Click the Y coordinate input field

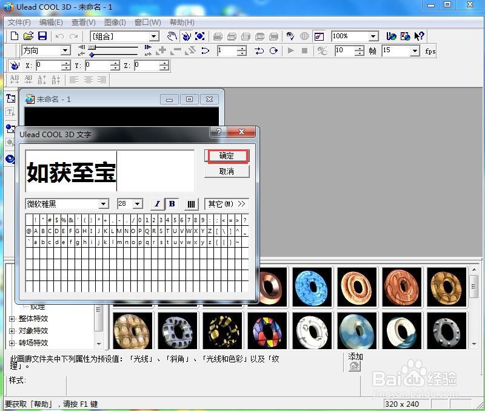98,66
